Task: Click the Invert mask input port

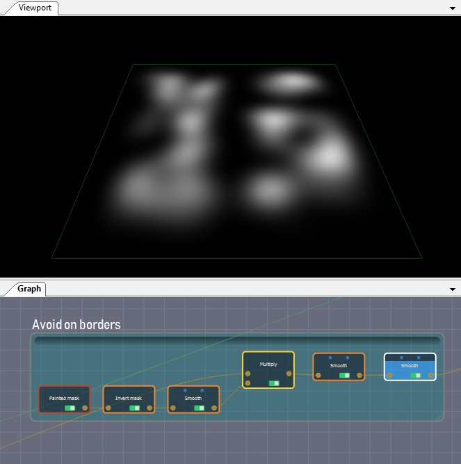Action: click(109, 408)
